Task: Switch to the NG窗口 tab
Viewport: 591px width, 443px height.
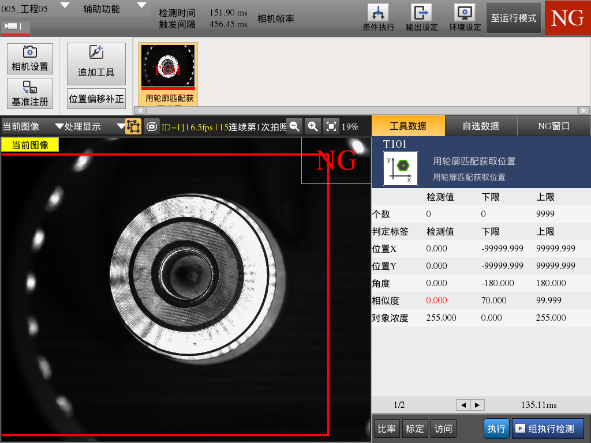Action: 553,125
